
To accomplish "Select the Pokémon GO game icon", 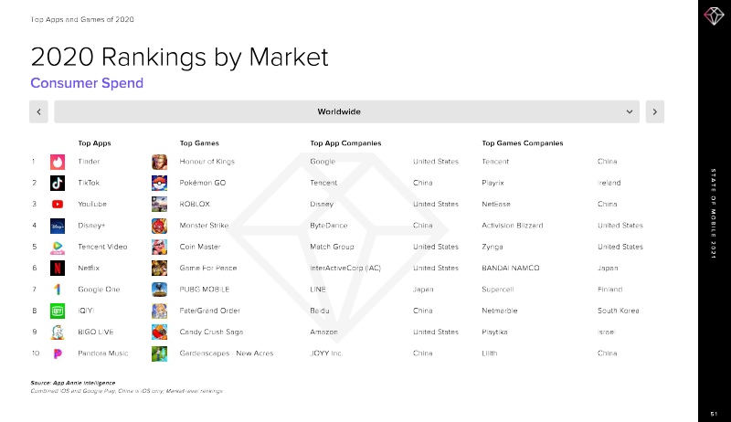I will (x=159, y=183).
